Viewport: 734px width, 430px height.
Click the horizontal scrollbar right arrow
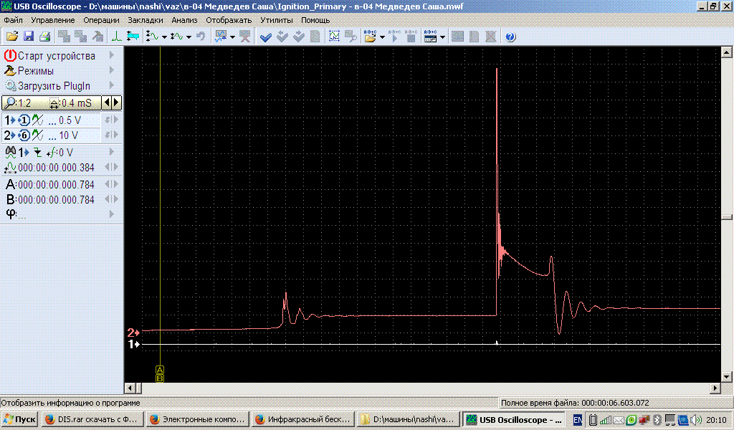715,388
